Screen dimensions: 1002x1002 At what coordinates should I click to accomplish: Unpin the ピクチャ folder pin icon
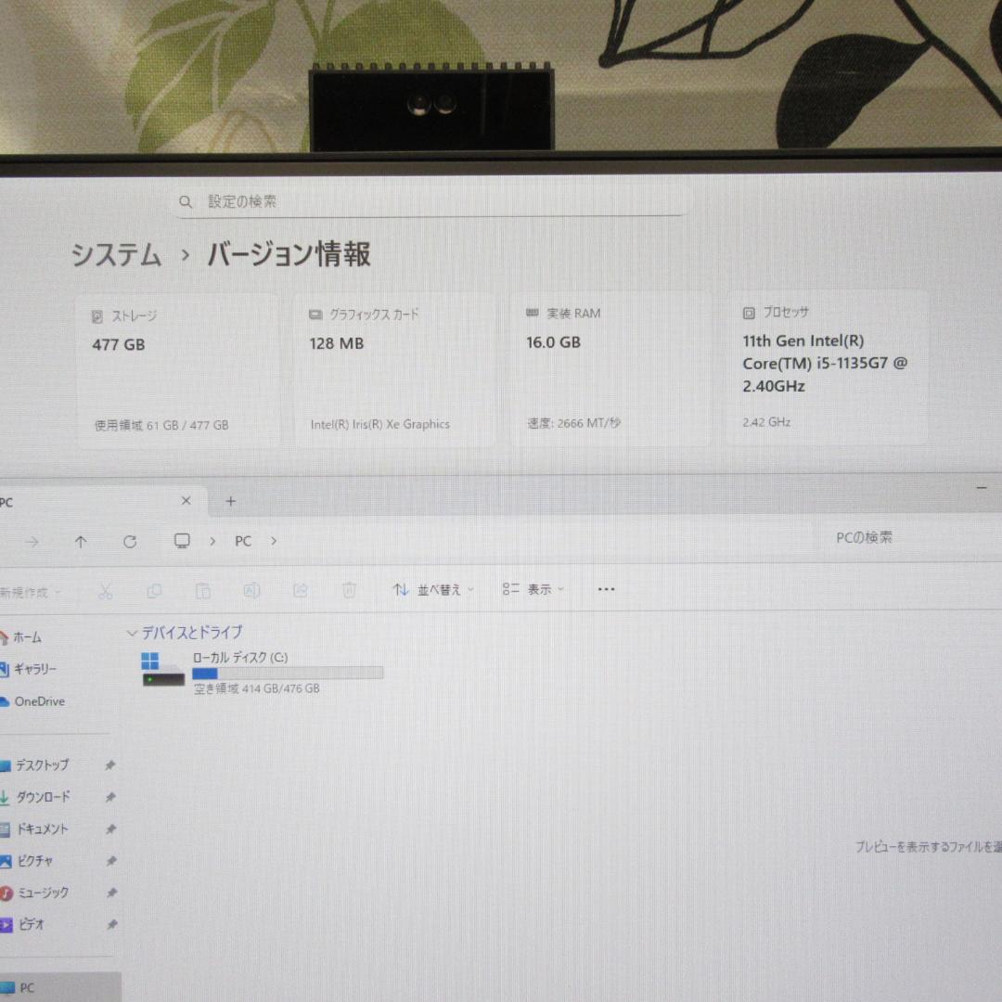(x=111, y=860)
